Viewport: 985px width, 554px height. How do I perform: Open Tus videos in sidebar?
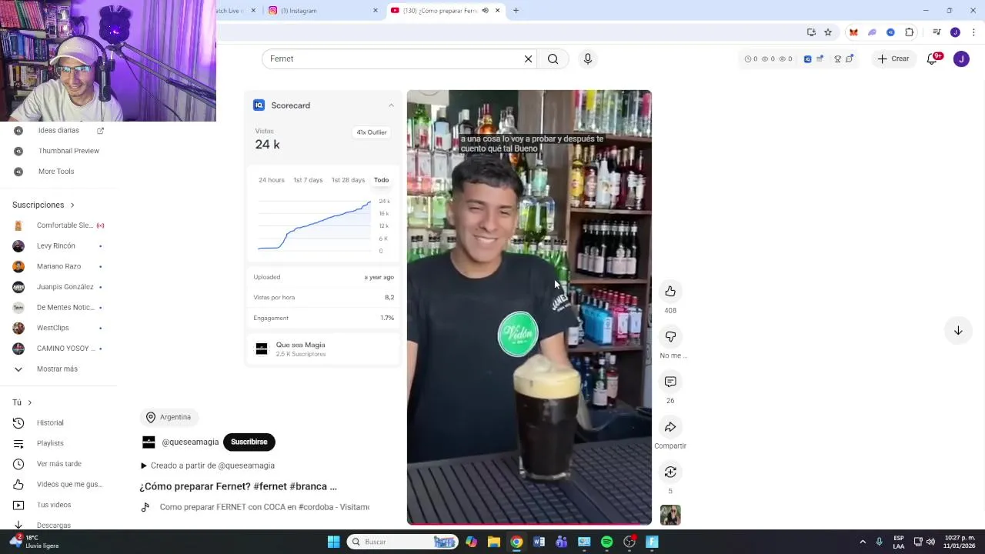[58, 505]
